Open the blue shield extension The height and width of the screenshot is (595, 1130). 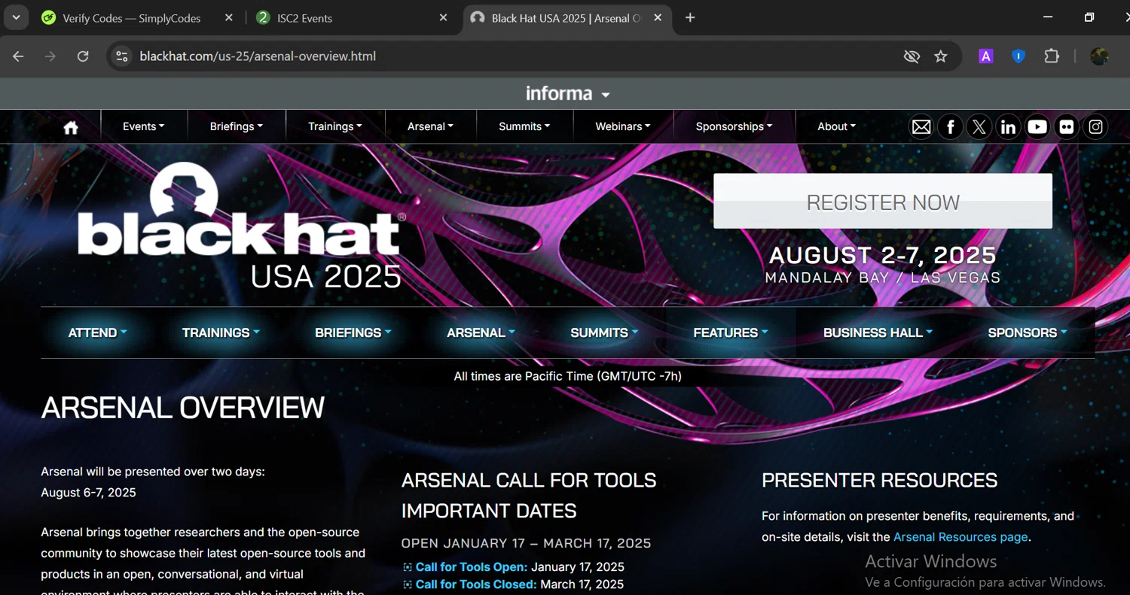pyautogui.click(x=1019, y=56)
